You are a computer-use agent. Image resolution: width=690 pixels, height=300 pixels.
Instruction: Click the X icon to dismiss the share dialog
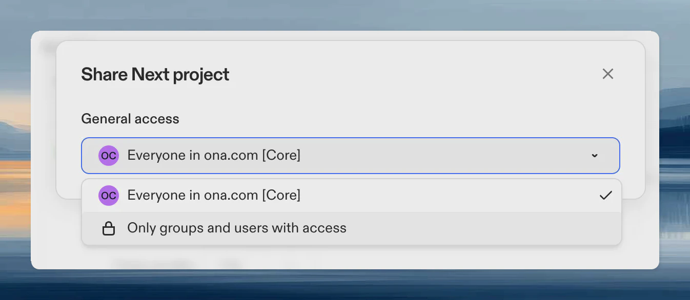(607, 74)
